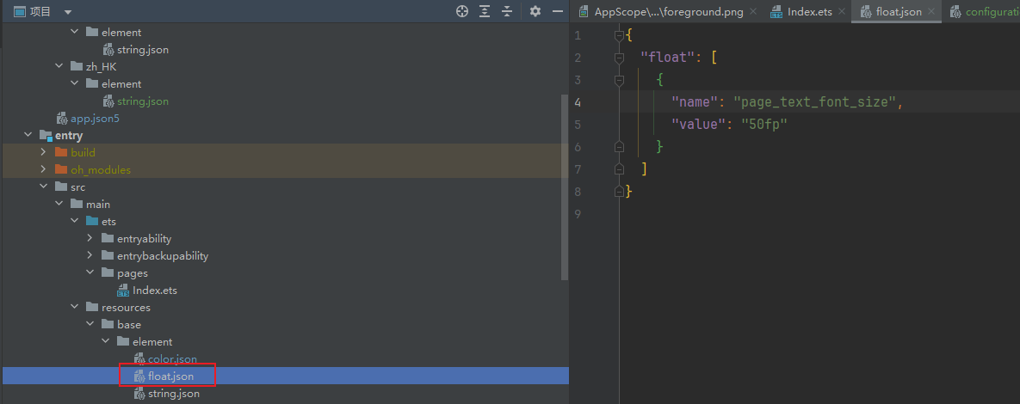Collapse the src folder
The height and width of the screenshot is (404, 1020).
coord(44,187)
